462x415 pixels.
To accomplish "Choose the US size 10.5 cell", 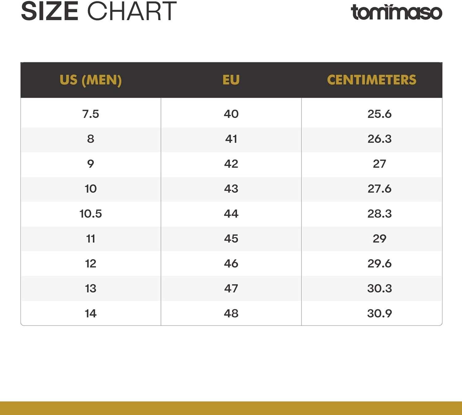I will [x=91, y=214].
